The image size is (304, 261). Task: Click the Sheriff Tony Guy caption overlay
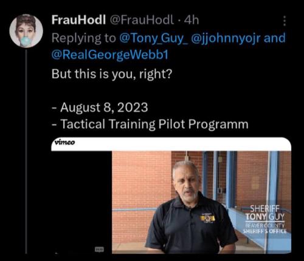coord(265,219)
